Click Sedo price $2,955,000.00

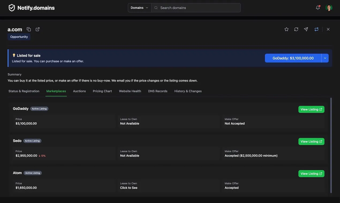(x=26, y=156)
